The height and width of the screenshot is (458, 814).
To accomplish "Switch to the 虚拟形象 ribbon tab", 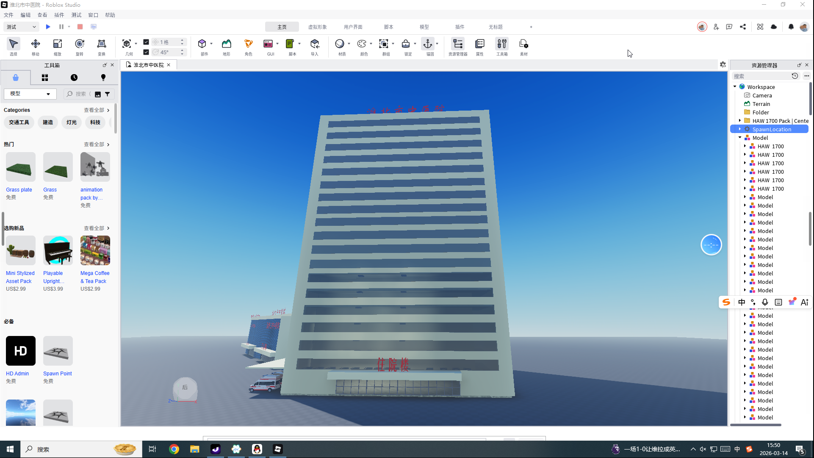I will point(317,27).
